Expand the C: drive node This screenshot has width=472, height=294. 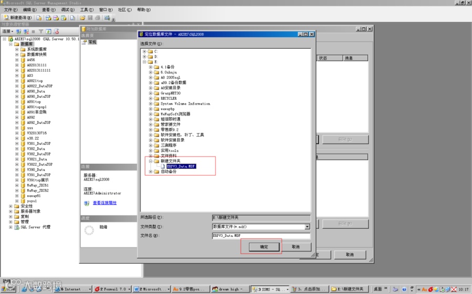pos(145,51)
